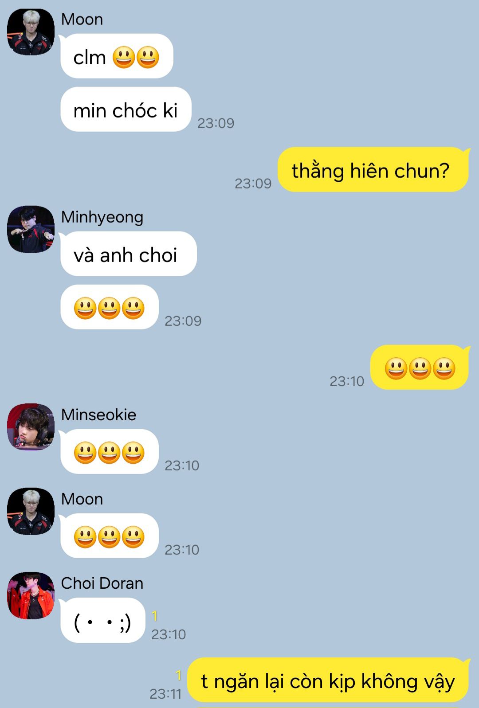Tap Moon's three smiley emoji bubble at 23:10
Screen dimensions: 479x708
[110, 536]
